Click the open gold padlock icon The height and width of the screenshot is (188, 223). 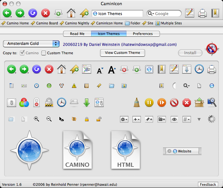99,119
